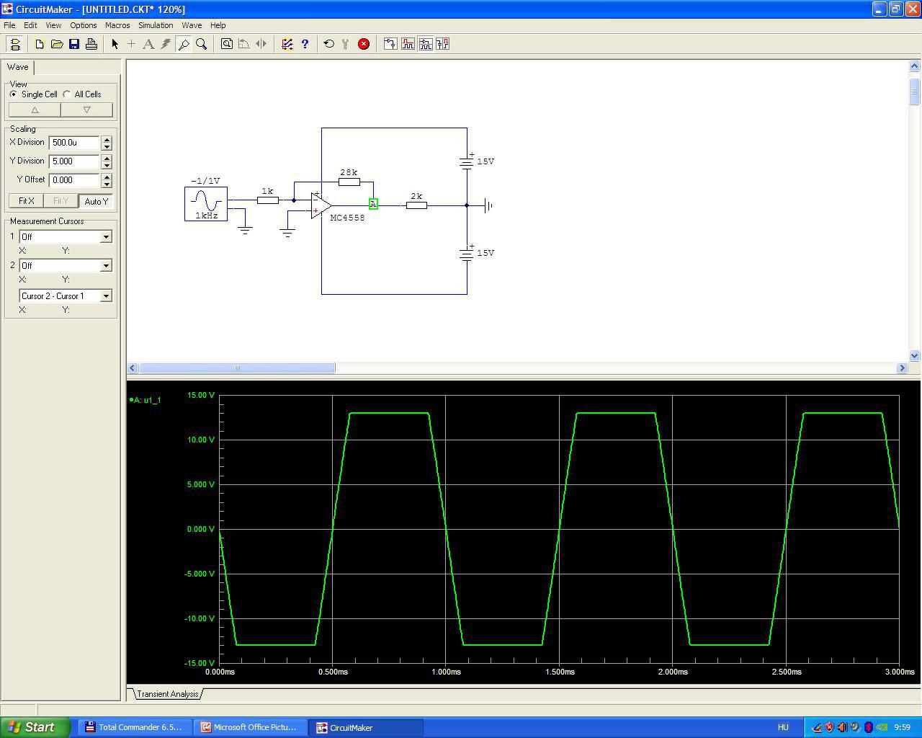Select the Arrow pointer tool

click(x=115, y=44)
